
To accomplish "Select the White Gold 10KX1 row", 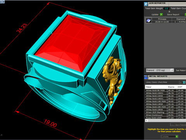I will 165,93.
